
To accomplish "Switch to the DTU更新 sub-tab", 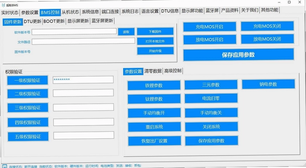I will click(33, 21).
